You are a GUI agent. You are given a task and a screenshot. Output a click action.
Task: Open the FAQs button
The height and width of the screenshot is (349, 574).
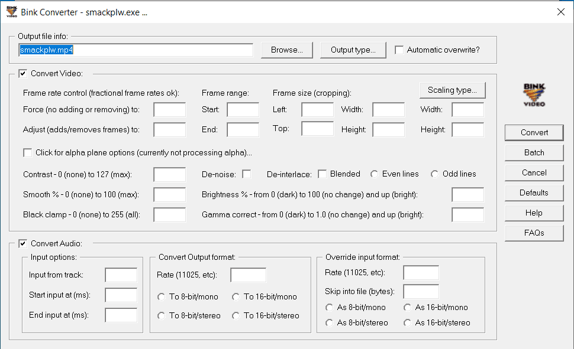tap(534, 233)
